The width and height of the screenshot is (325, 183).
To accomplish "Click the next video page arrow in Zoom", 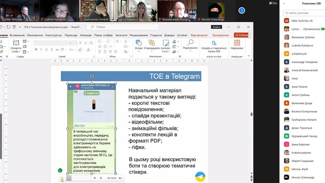I will (x=242, y=10).
